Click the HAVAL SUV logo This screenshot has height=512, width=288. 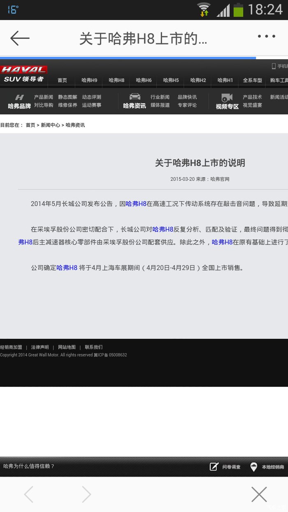click(x=23, y=74)
